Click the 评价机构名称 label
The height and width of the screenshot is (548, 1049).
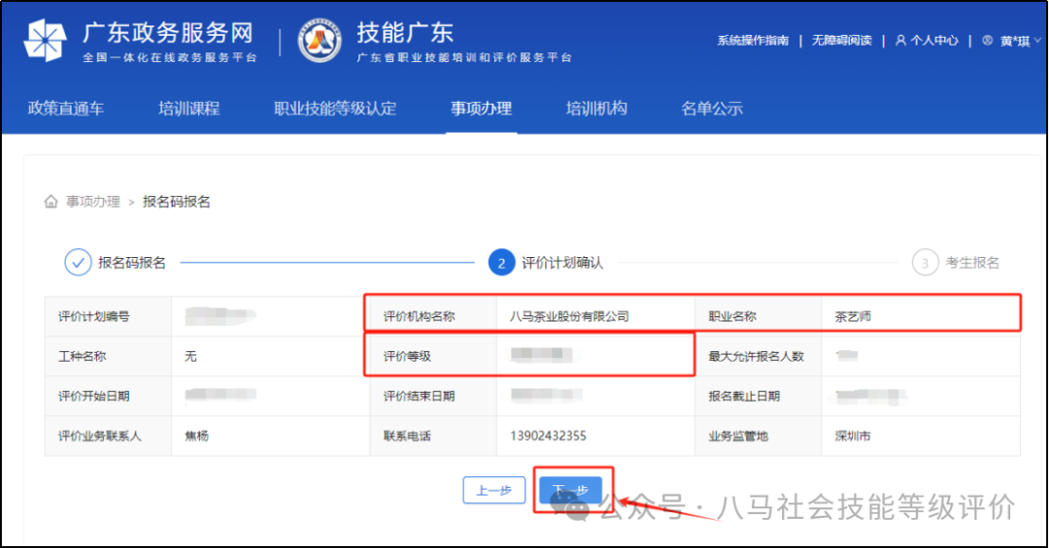click(x=419, y=316)
